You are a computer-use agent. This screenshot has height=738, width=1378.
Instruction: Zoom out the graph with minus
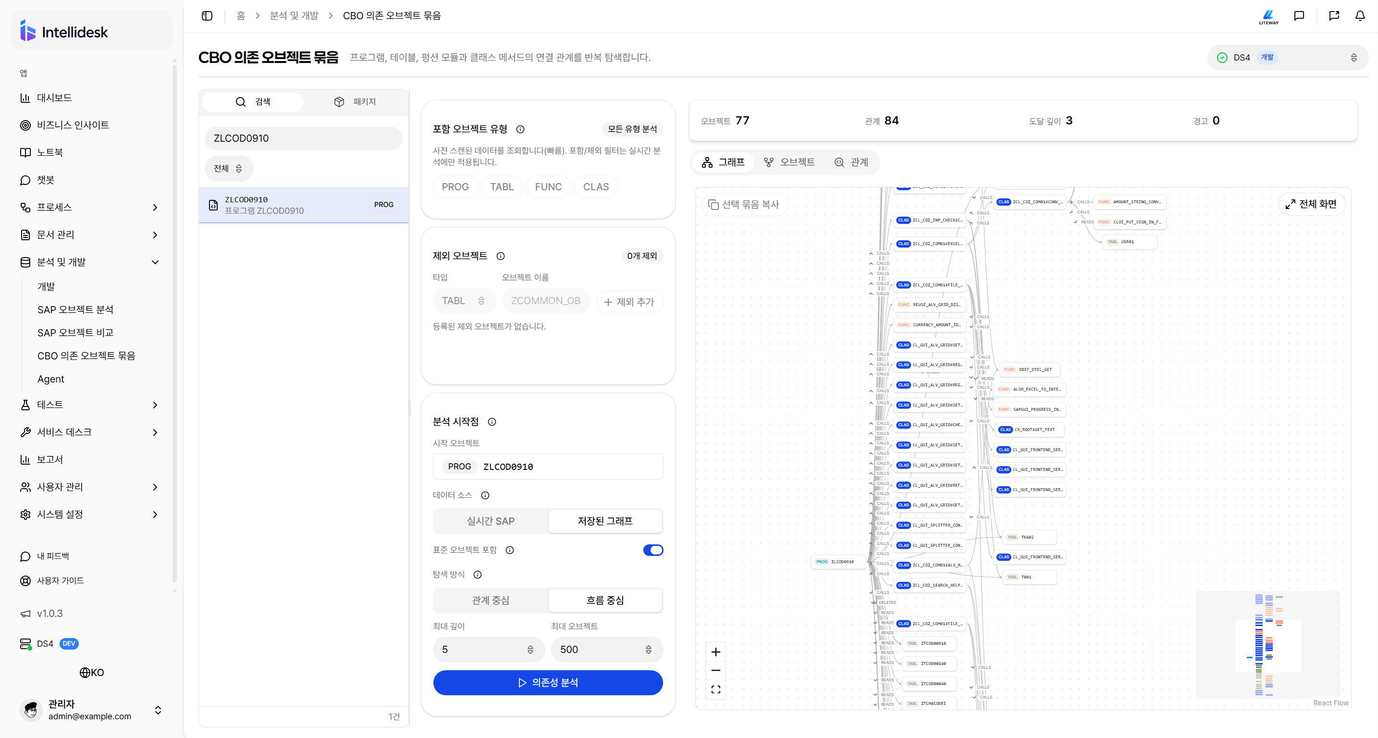[x=716, y=670]
